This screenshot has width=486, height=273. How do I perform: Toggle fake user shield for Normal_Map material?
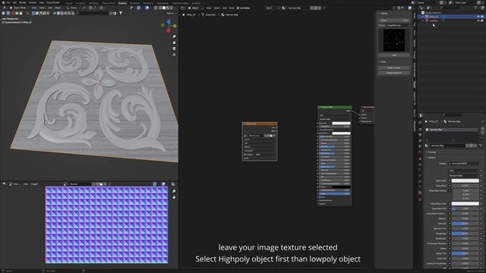pyautogui.click(x=468, y=146)
